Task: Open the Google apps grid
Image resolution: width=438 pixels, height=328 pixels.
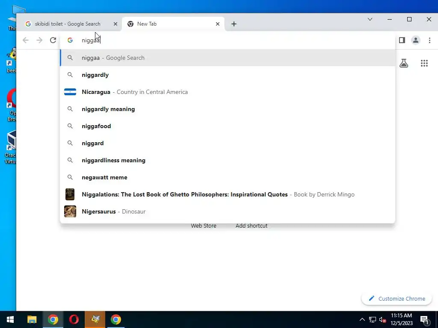Action: [x=424, y=63]
